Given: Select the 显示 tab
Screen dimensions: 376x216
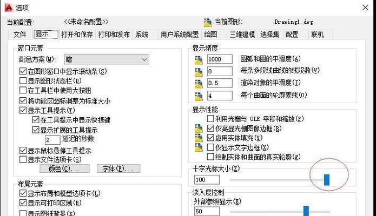Looking at the screenshot, I should point(45,34).
